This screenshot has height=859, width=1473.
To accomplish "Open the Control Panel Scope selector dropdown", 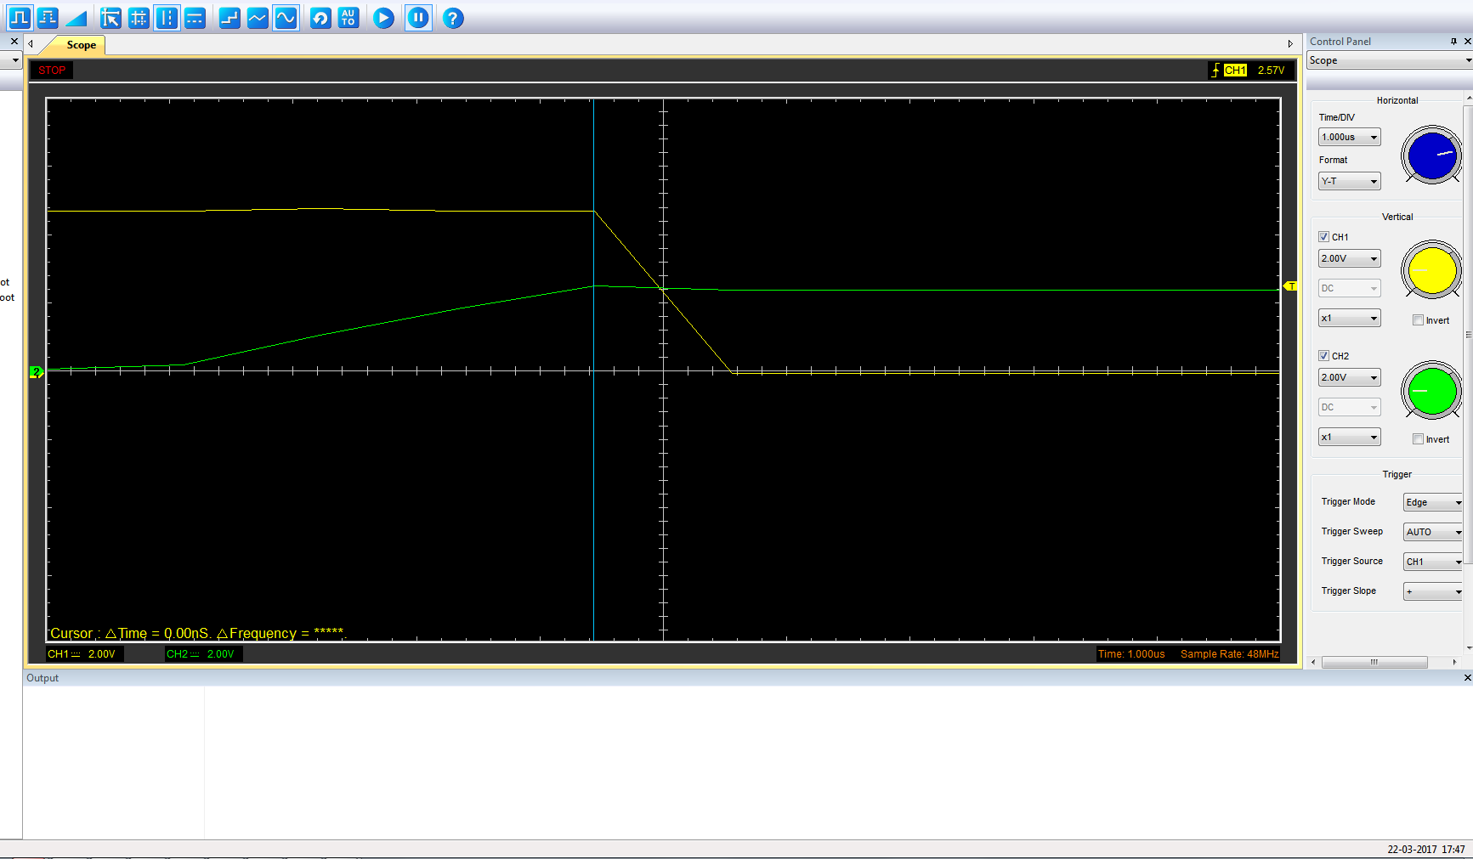I will (1390, 60).
